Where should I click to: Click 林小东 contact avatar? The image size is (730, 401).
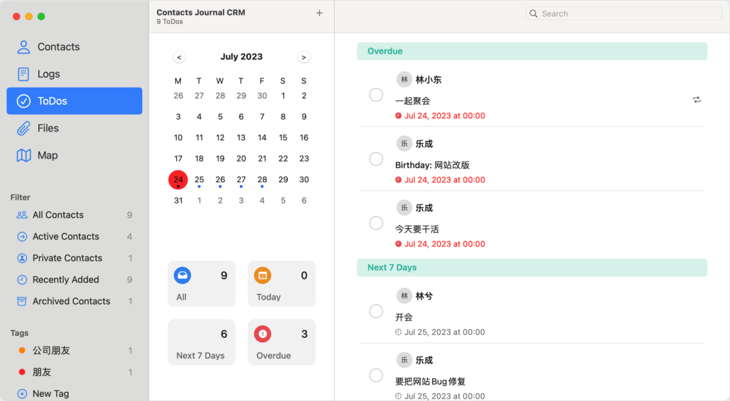404,79
